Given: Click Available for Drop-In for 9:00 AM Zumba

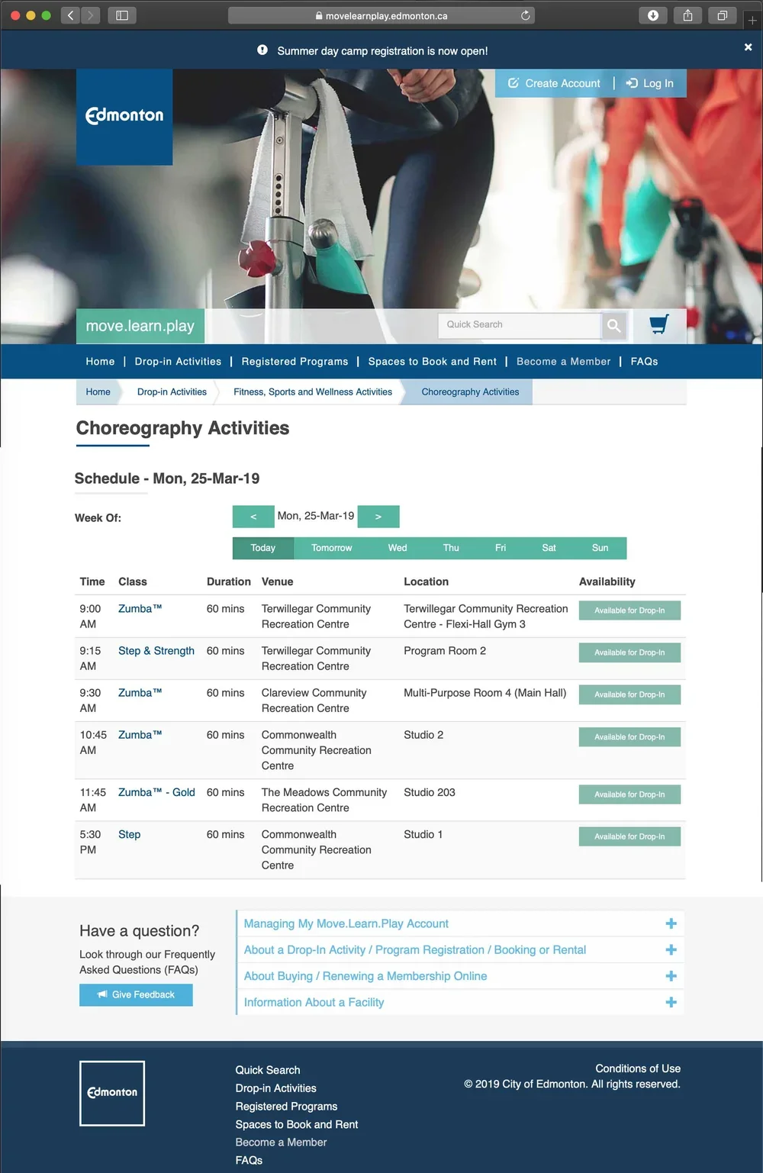Looking at the screenshot, I should [629, 611].
